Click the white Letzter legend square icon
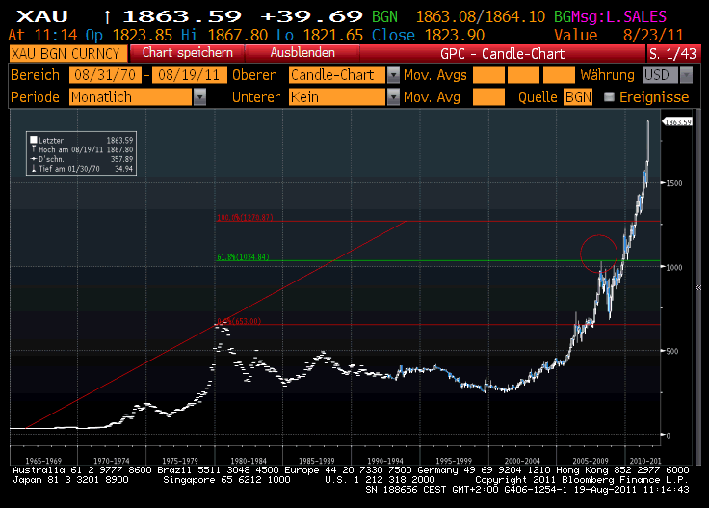 click(33, 140)
